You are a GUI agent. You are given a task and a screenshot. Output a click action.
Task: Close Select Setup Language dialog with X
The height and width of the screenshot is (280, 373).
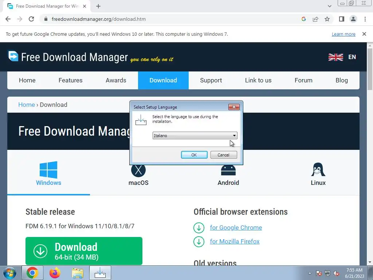pyautogui.click(x=234, y=107)
